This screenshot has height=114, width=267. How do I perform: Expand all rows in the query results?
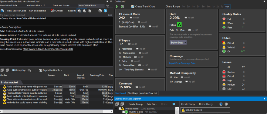pyautogui.click(x=2, y=70)
